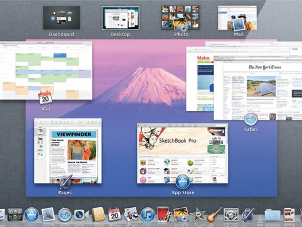
Task: Select the Pages Viewfinder document window
Action: [x=68, y=151]
